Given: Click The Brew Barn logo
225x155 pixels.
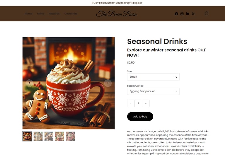Looking at the screenshot, I should 117,14.
